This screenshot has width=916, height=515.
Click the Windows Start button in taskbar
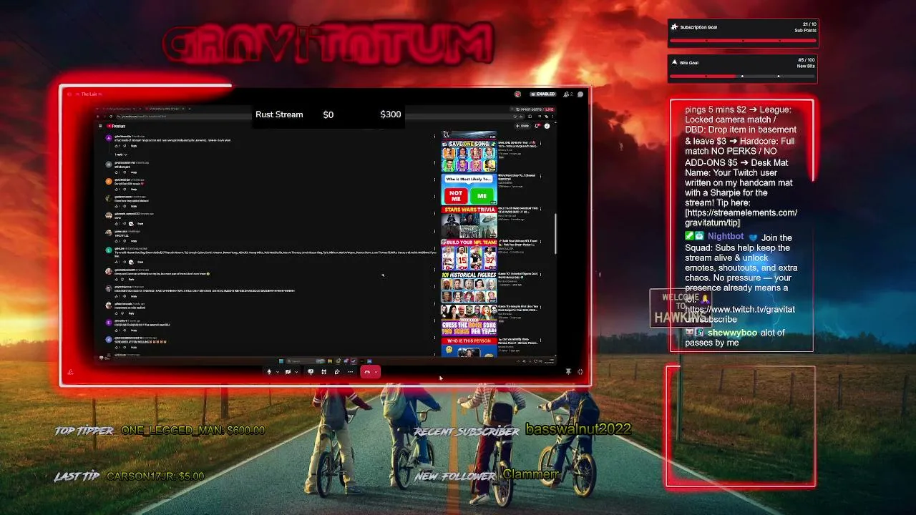pyautogui.click(x=281, y=361)
